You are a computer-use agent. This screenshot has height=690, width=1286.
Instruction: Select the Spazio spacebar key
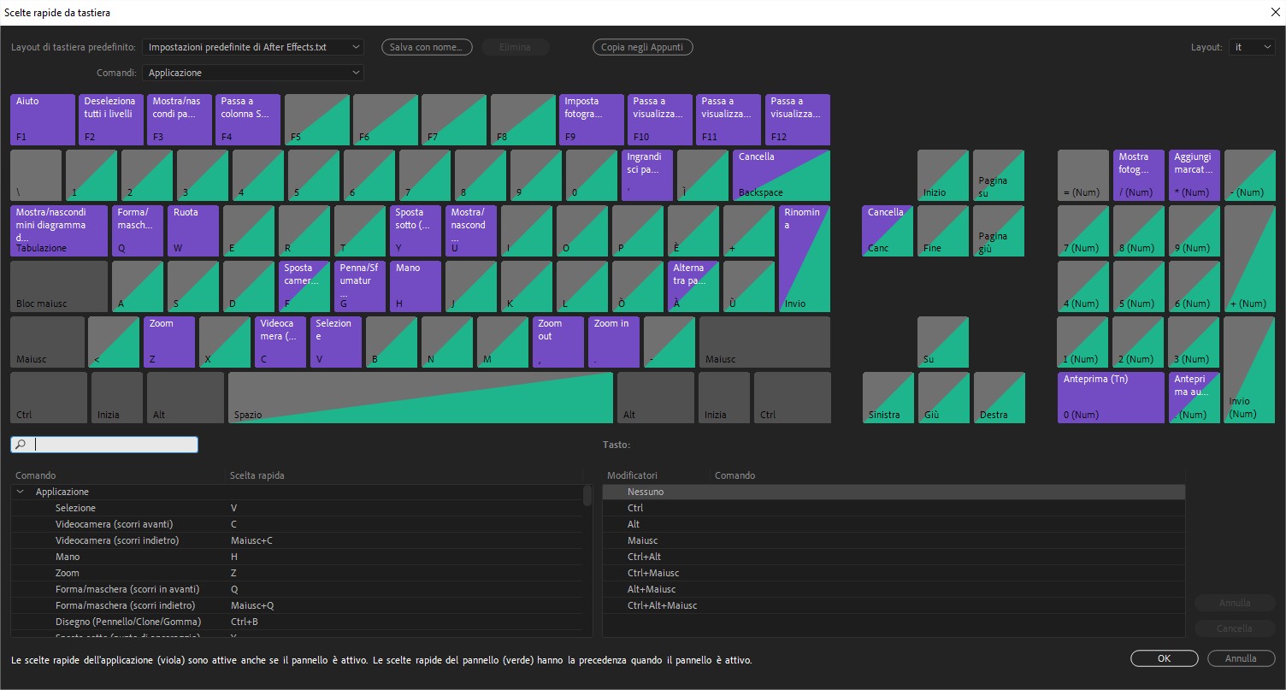pyautogui.click(x=421, y=398)
